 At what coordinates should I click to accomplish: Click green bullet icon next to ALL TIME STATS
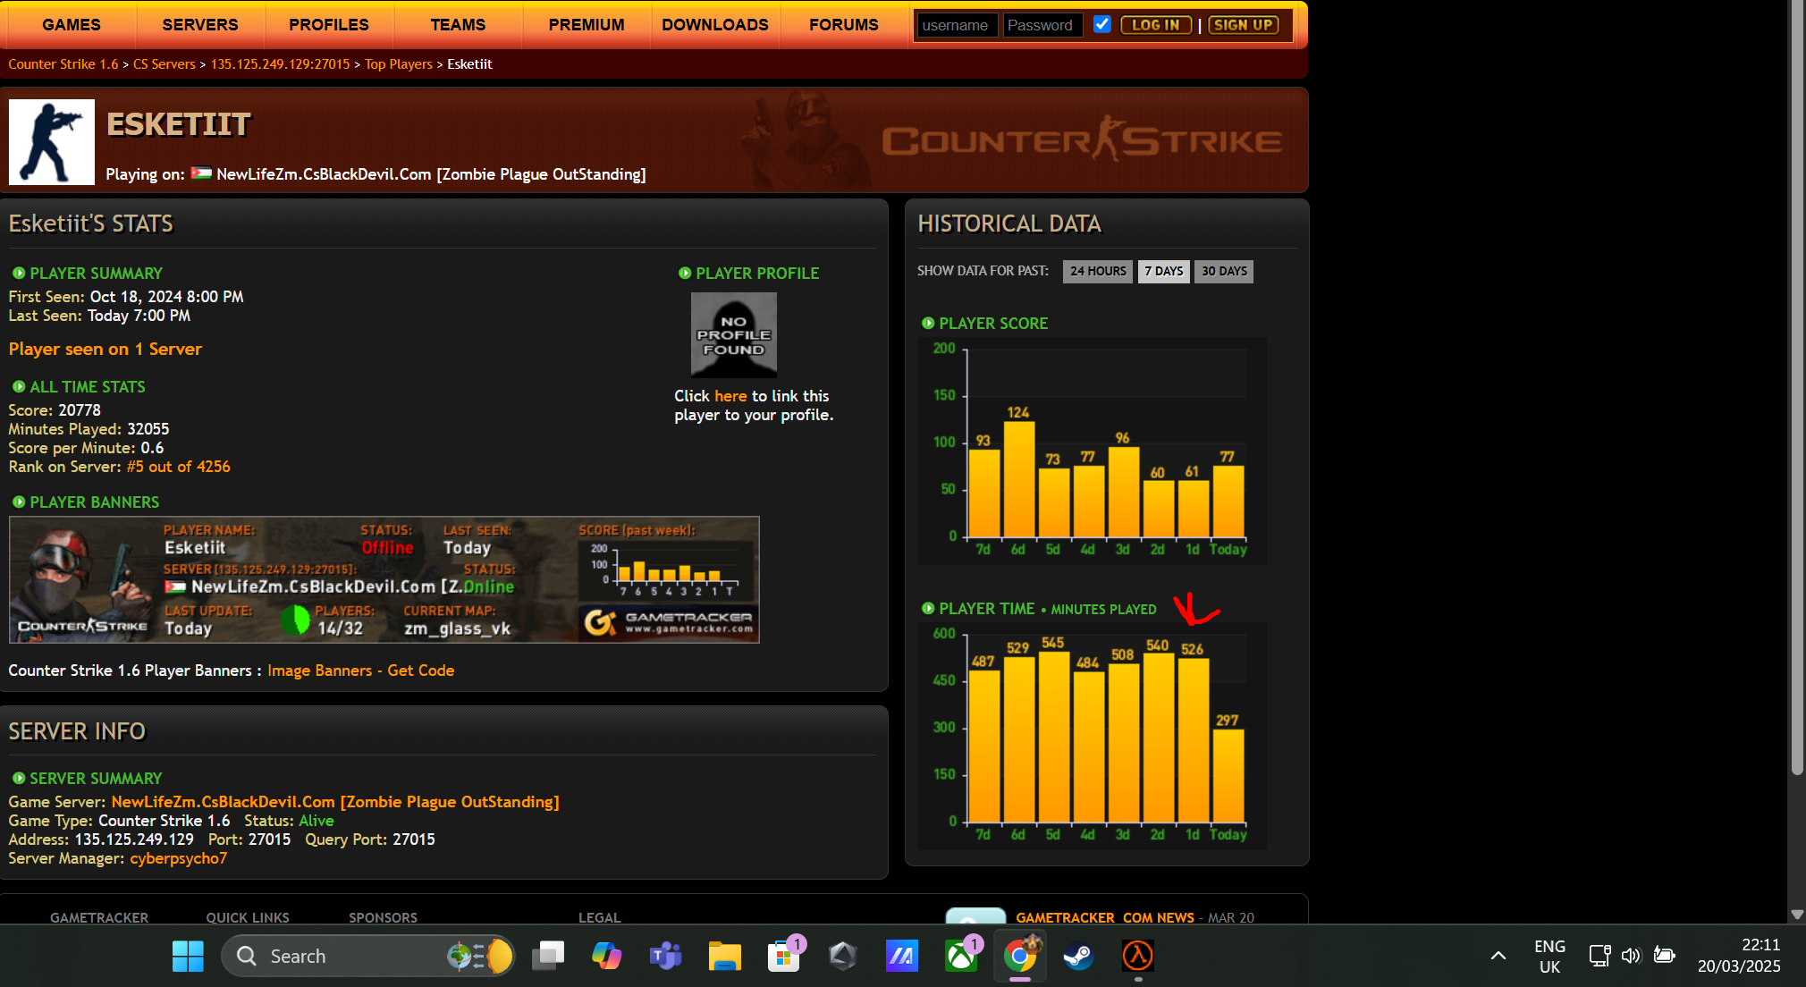click(x=19, y=387)
